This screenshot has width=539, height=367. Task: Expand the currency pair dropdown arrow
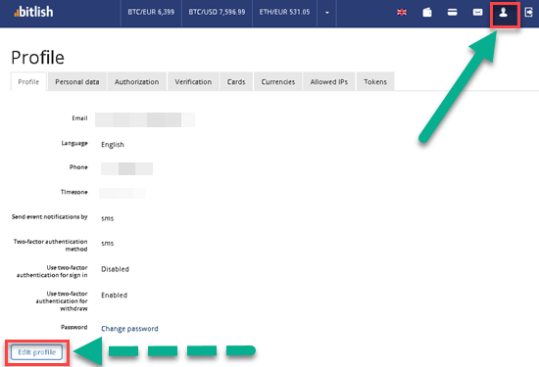(327, 13)
